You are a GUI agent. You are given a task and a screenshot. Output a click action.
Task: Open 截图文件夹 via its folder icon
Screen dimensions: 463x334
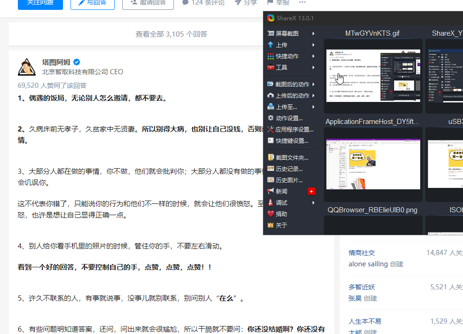pos(270,158)
